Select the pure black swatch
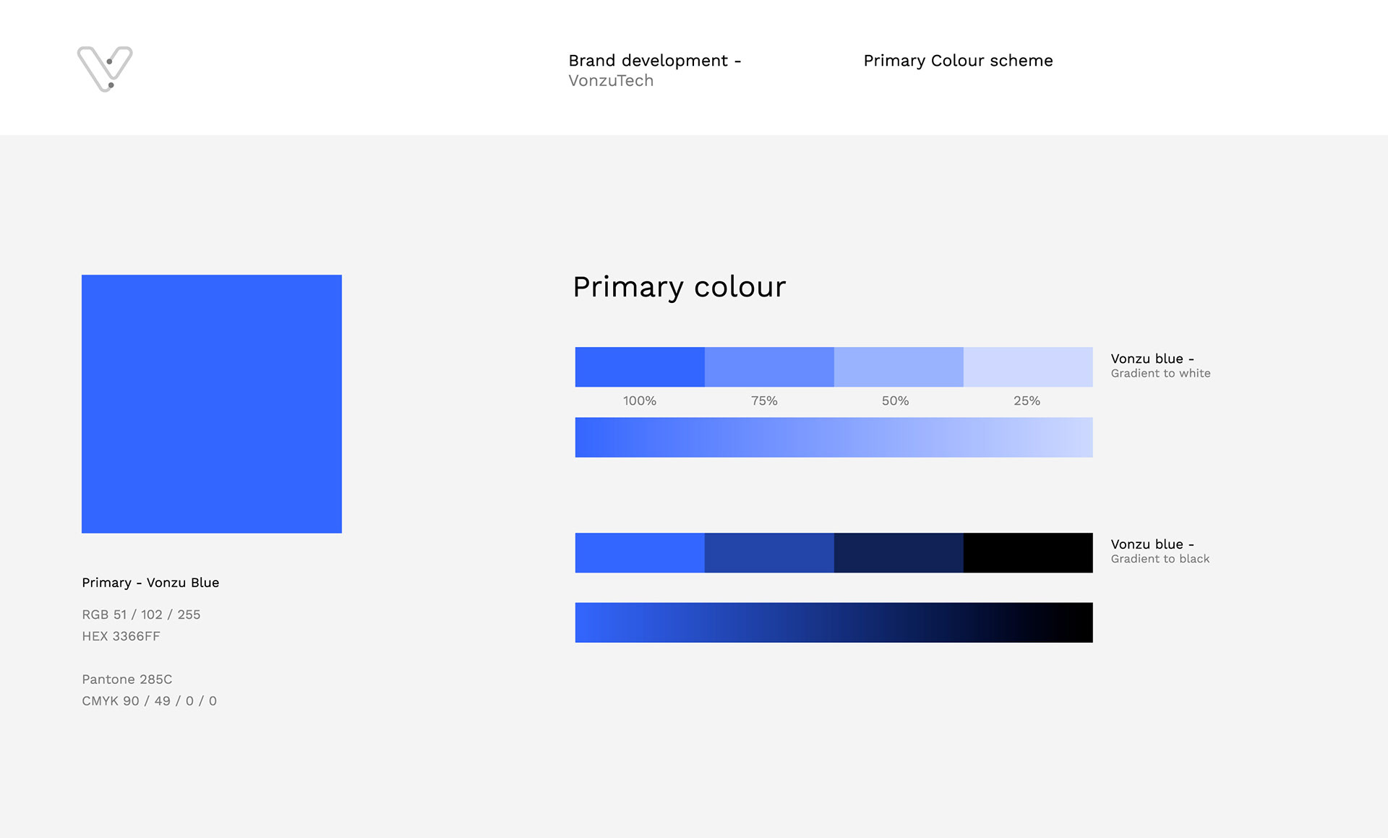The image size is (1388, 838). pos(1027,552)
